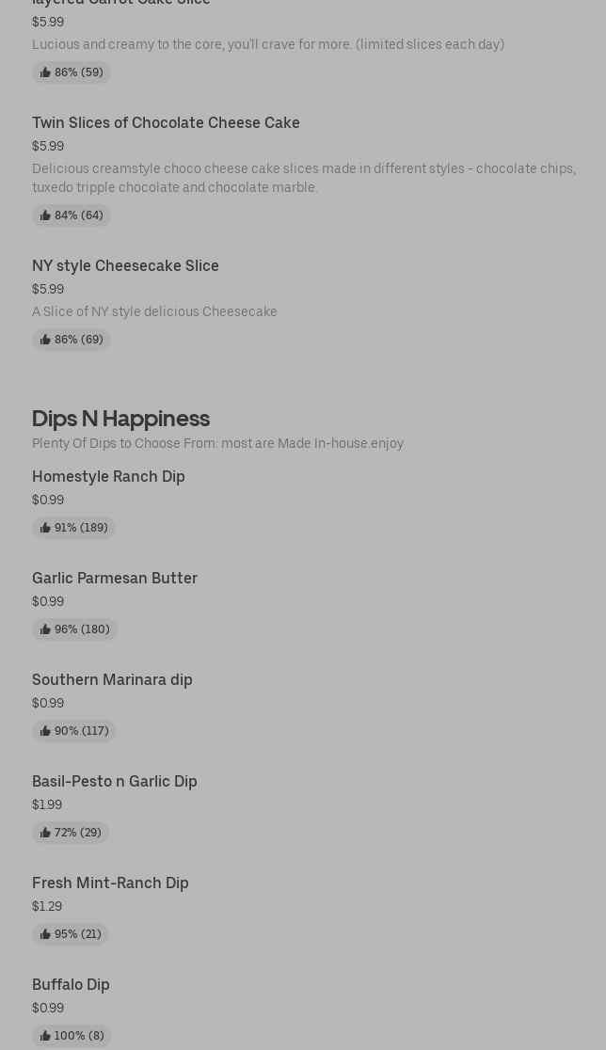Select Twin Slices of Chocolate Cheese Cake
Image resolution: width=606 pixels, height=1050 pixels.
(166, 122)
